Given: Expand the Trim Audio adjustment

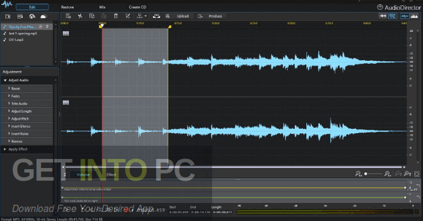Looking at the screenshot, I should (x=27, y=104).
